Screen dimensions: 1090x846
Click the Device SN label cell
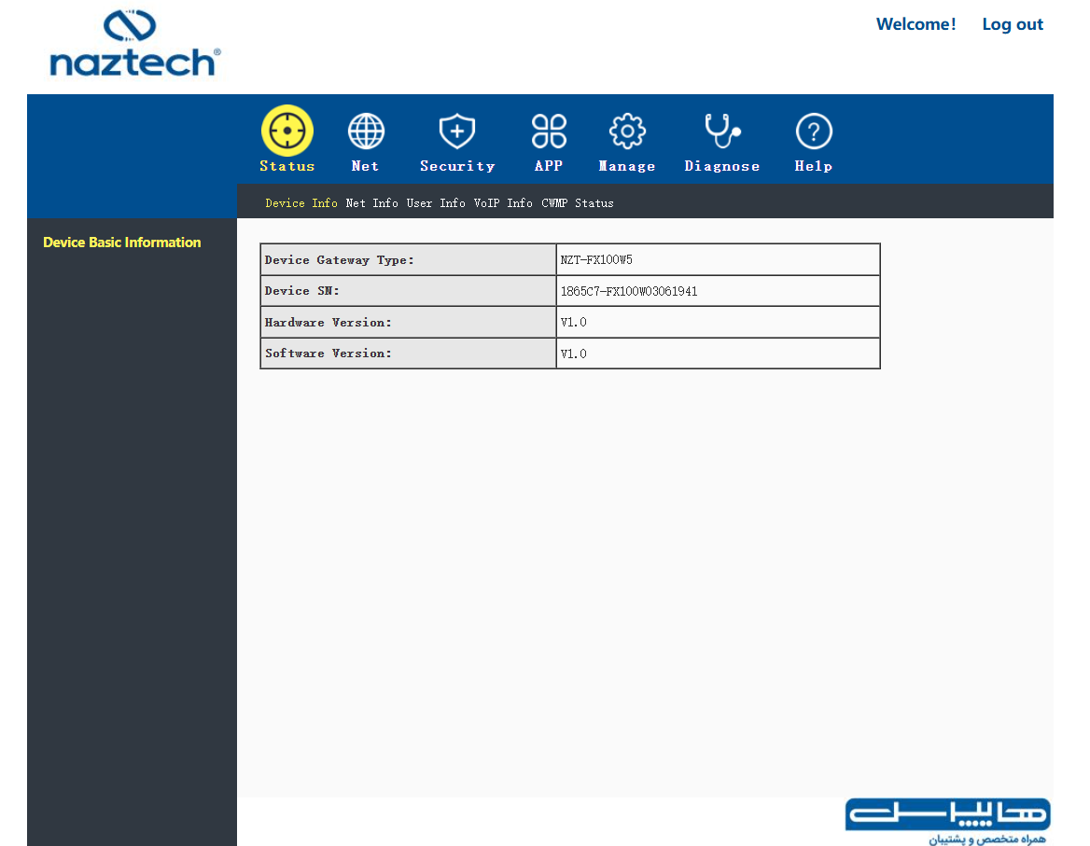pos(408,291)
